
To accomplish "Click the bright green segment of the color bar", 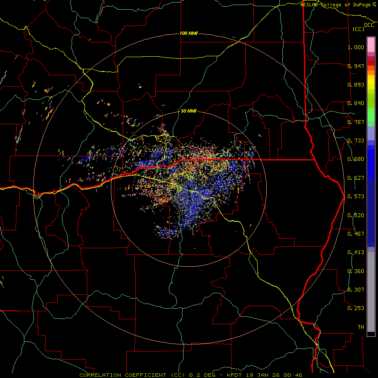I will click(371, 115).
